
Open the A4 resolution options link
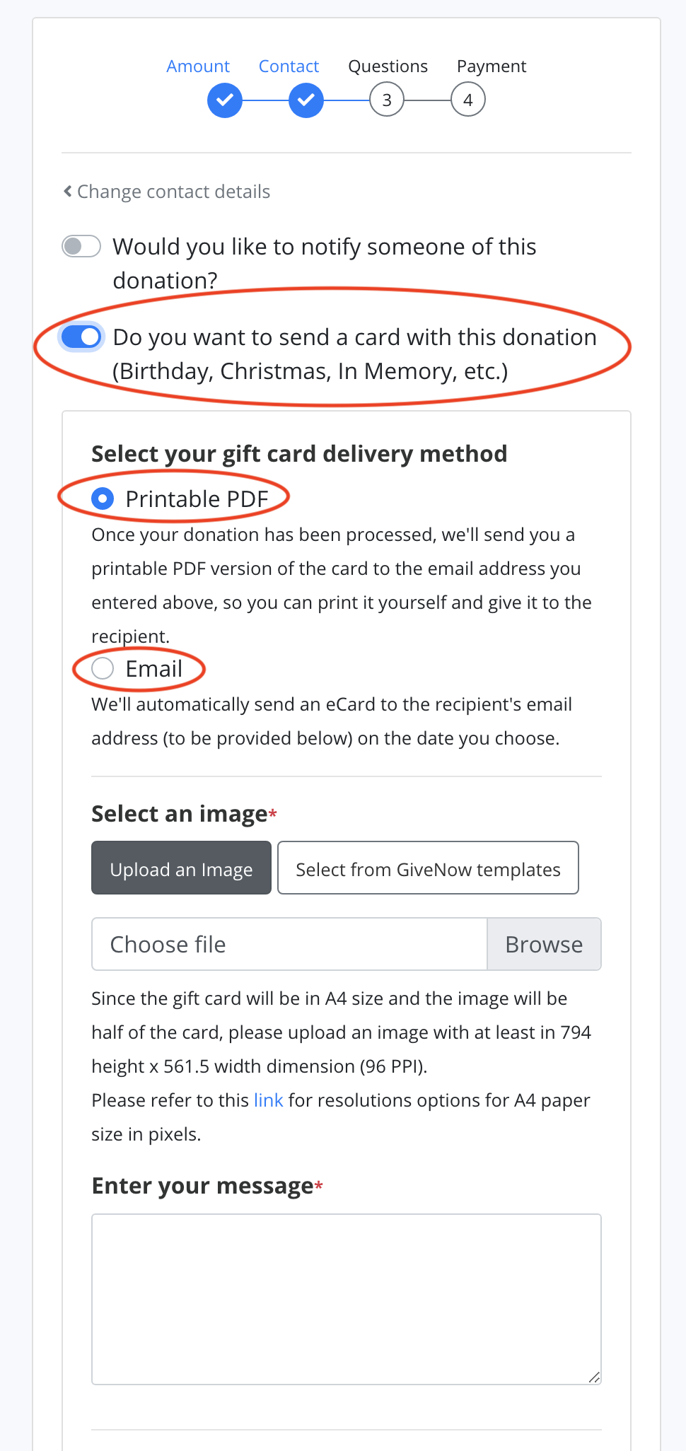click(x=267, y=1100)
